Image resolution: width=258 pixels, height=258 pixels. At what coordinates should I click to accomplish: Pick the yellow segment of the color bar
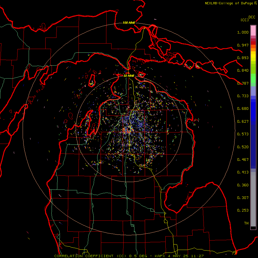[x=253, y=56]
